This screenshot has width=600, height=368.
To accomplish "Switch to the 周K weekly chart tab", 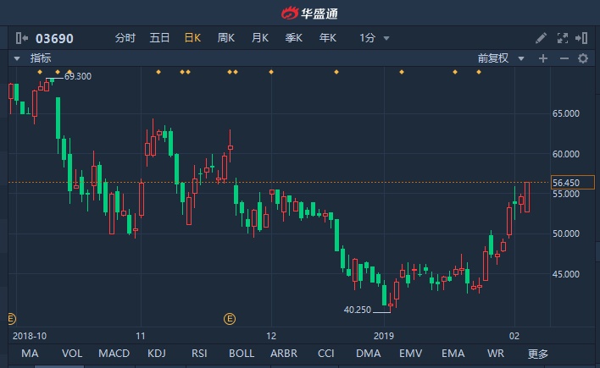I will (x=225, y=38).
